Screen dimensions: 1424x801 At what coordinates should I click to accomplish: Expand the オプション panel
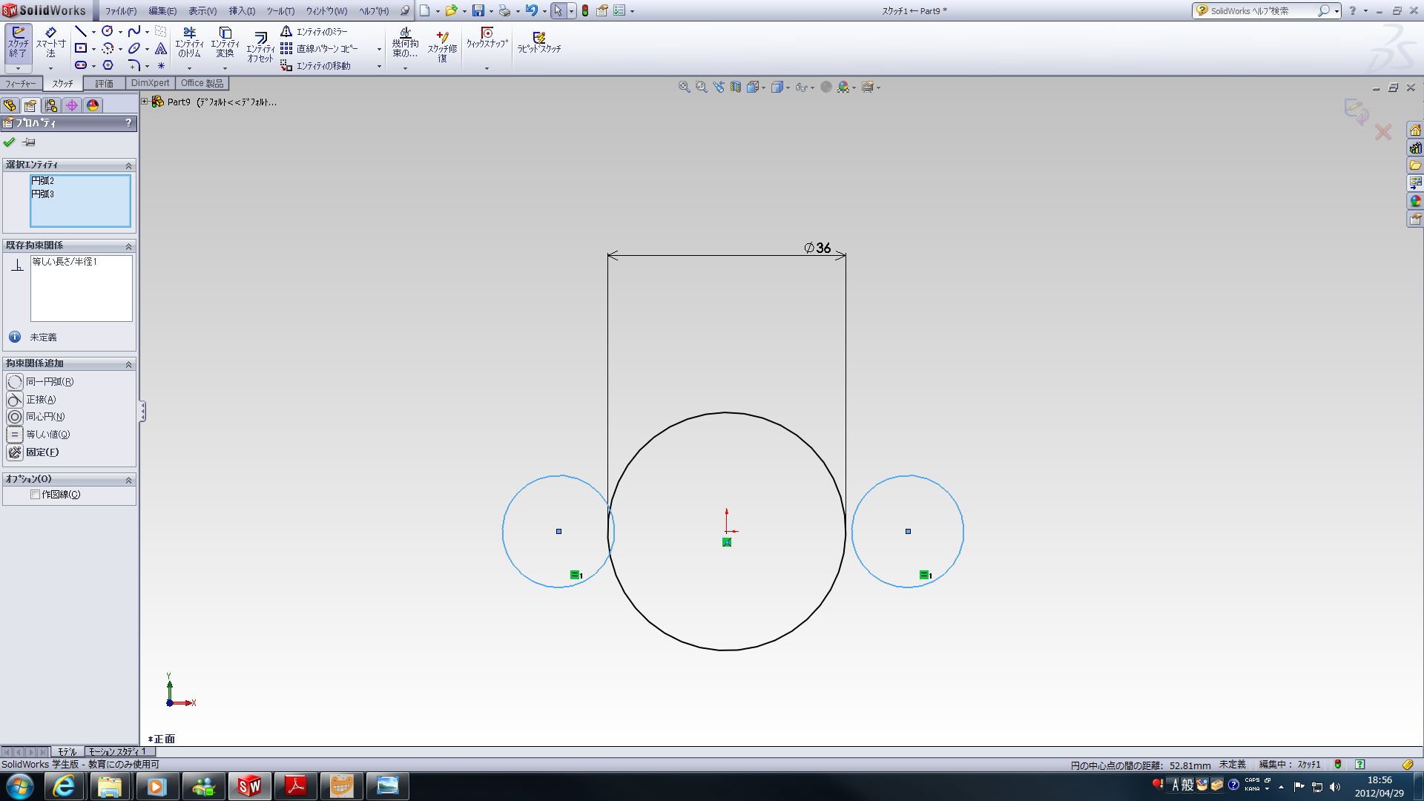click(128, 479)
